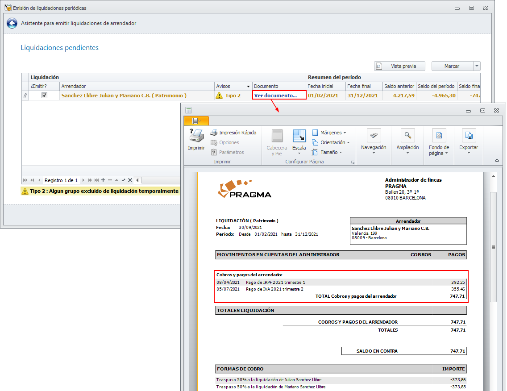Screen dimensions: 507x391
Task: Expand the Márgenes dropdown
Action: [x=330, y=133]
